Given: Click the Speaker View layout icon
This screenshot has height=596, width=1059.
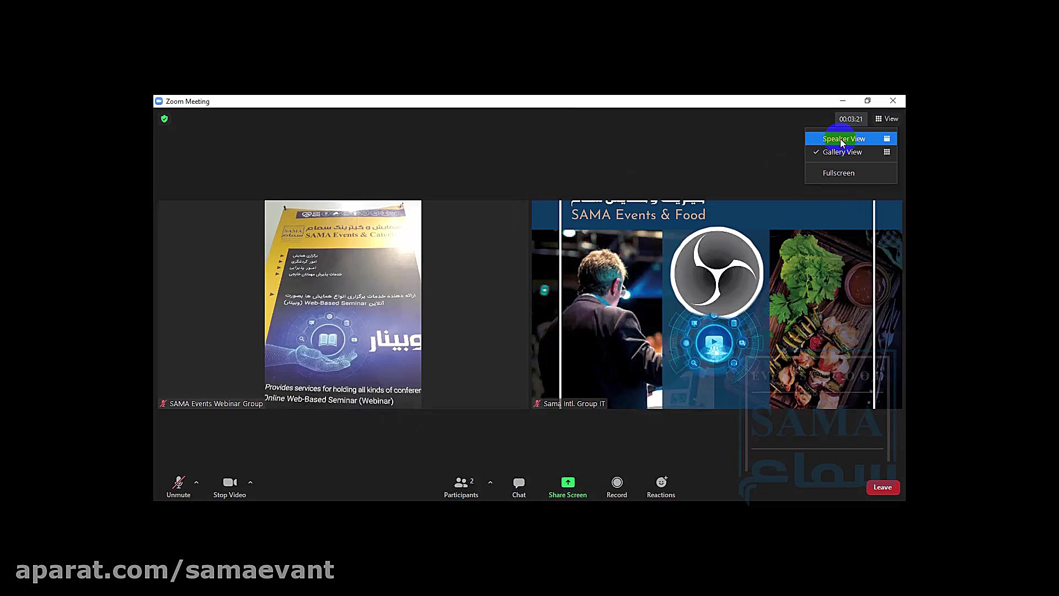Looking at the screenshot, I should [887, 139].
